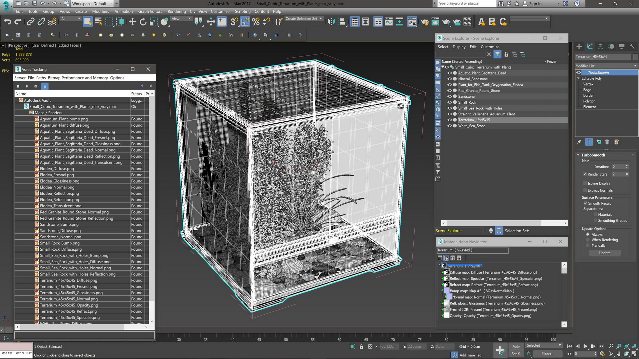Click the object name field Terrarium_45x45x45
The width and height of the screenshot is (639, 359).
pos(603,57)
